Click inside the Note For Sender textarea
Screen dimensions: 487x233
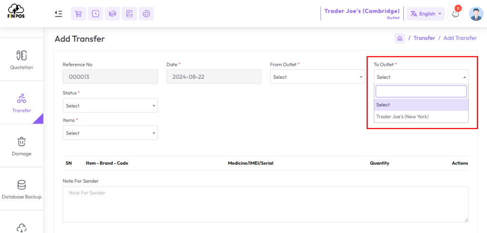pyautogui.click(x=265, y=204)
